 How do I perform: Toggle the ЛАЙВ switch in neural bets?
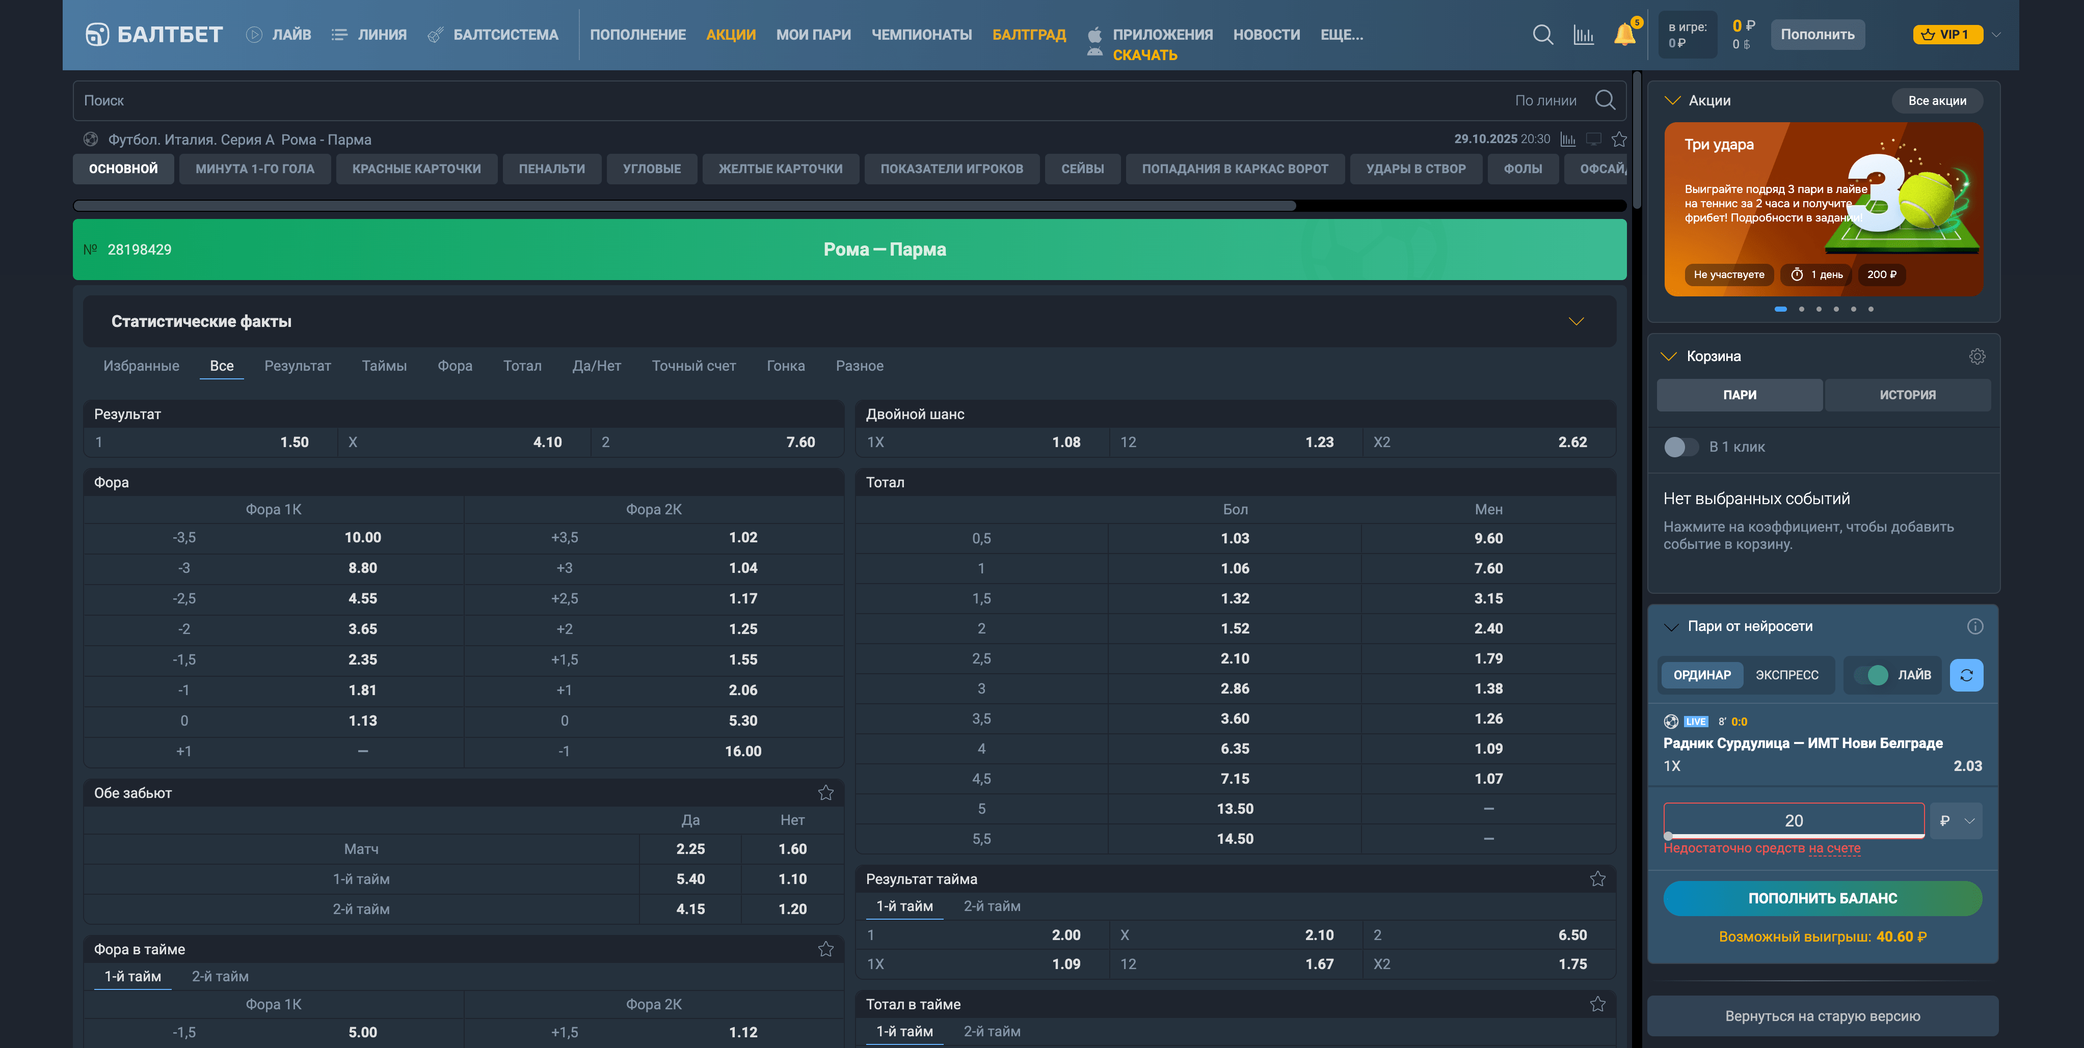1871,675
